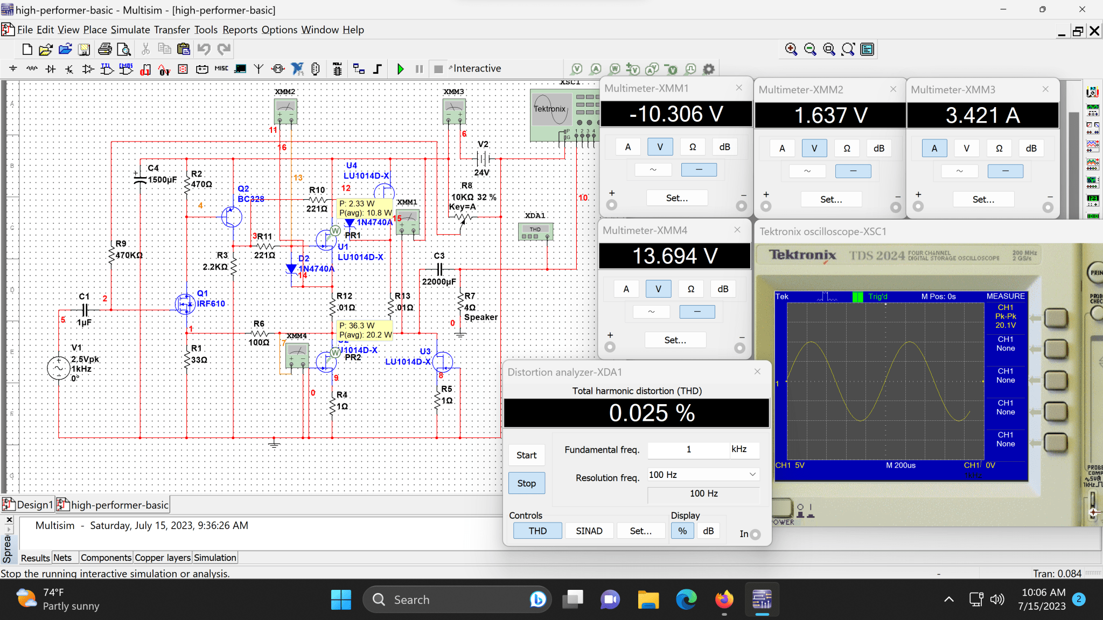Open Microsoft Edge from taskbar
The width and height of the screenshot is (1103, 620).
point(686,600)
